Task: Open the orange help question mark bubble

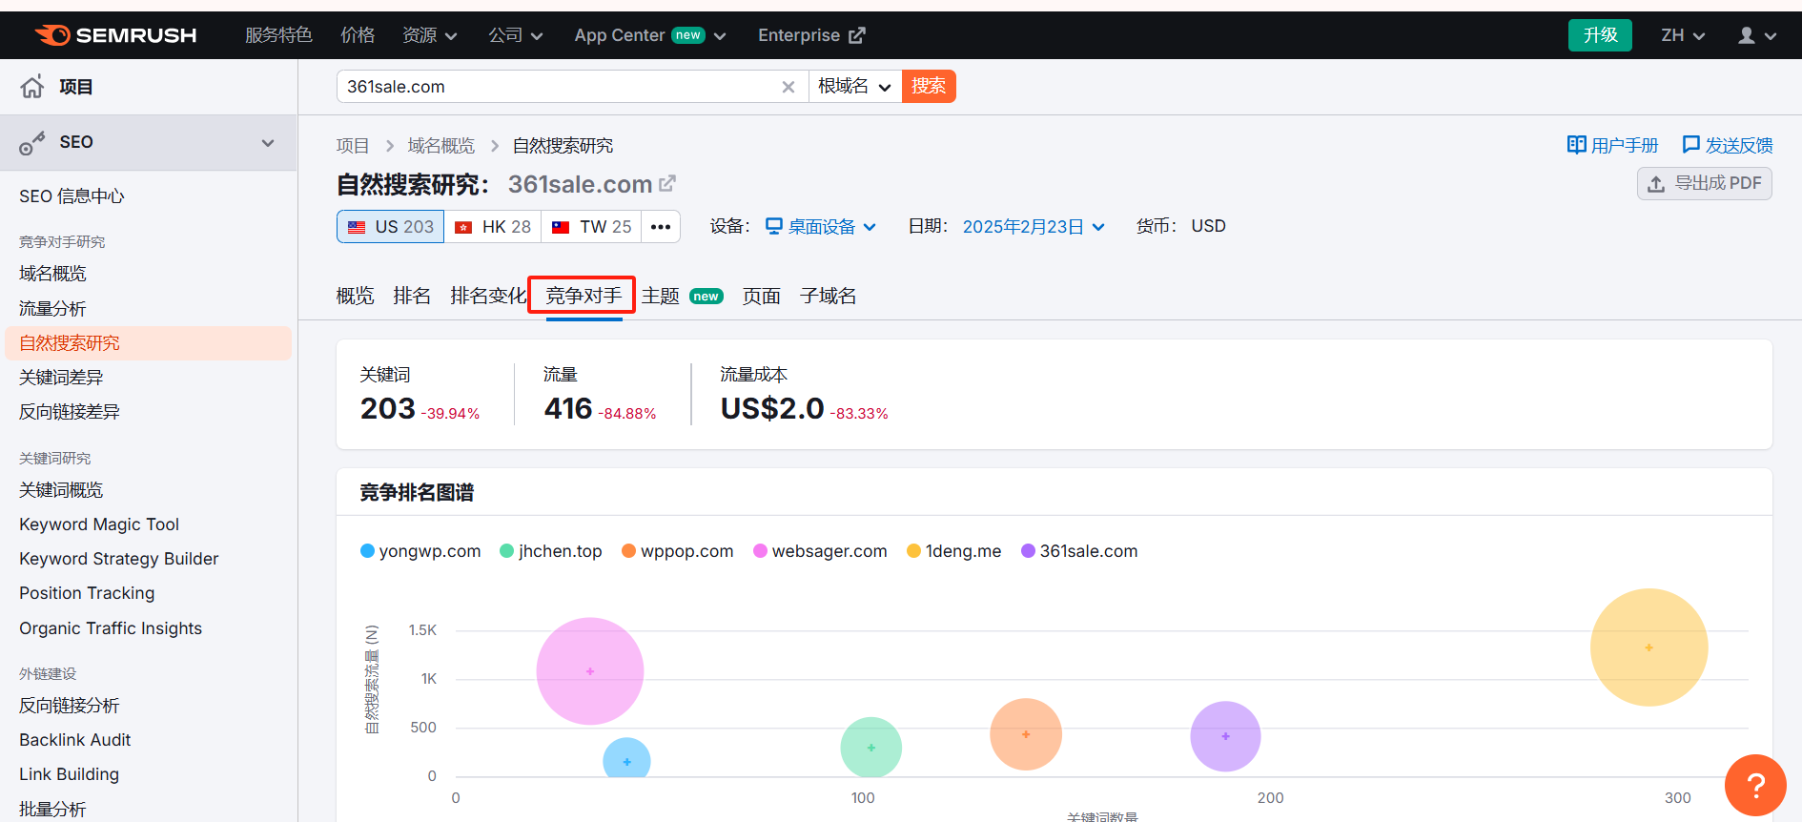Action: click(x=1755, y=786)
